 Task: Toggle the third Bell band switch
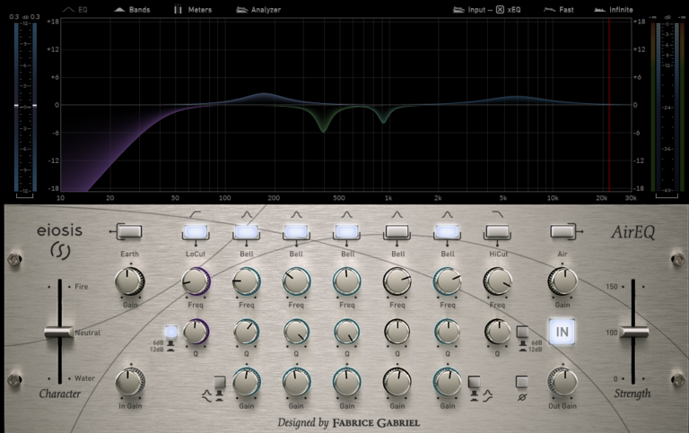[346, 231]
